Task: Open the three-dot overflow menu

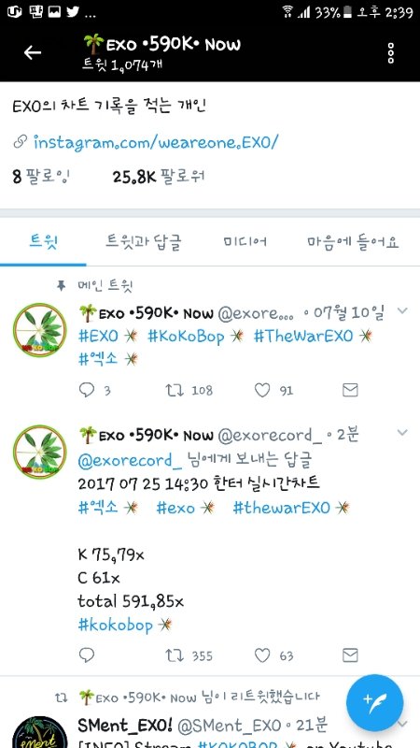Action: [x=391, y=53]
